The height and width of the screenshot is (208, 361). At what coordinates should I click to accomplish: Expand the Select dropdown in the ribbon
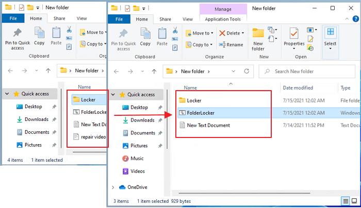click(x=331, y=50)
